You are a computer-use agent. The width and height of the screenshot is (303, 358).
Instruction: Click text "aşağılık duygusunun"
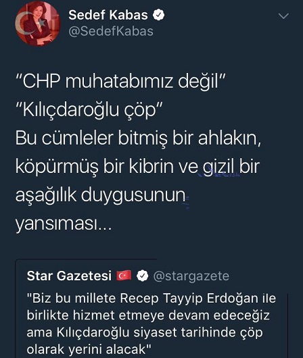(100, 196)
